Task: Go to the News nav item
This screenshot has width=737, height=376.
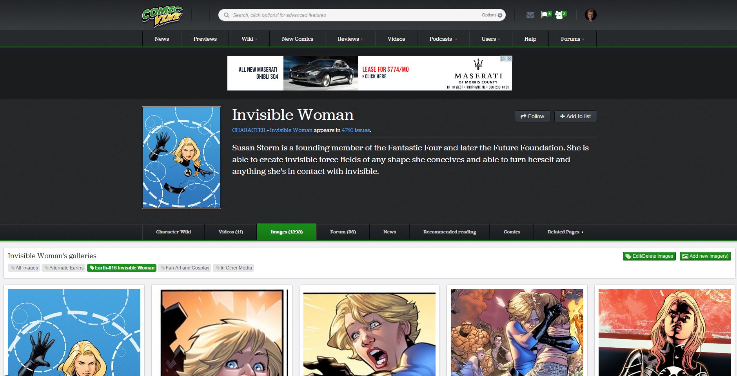Action: 162,39
